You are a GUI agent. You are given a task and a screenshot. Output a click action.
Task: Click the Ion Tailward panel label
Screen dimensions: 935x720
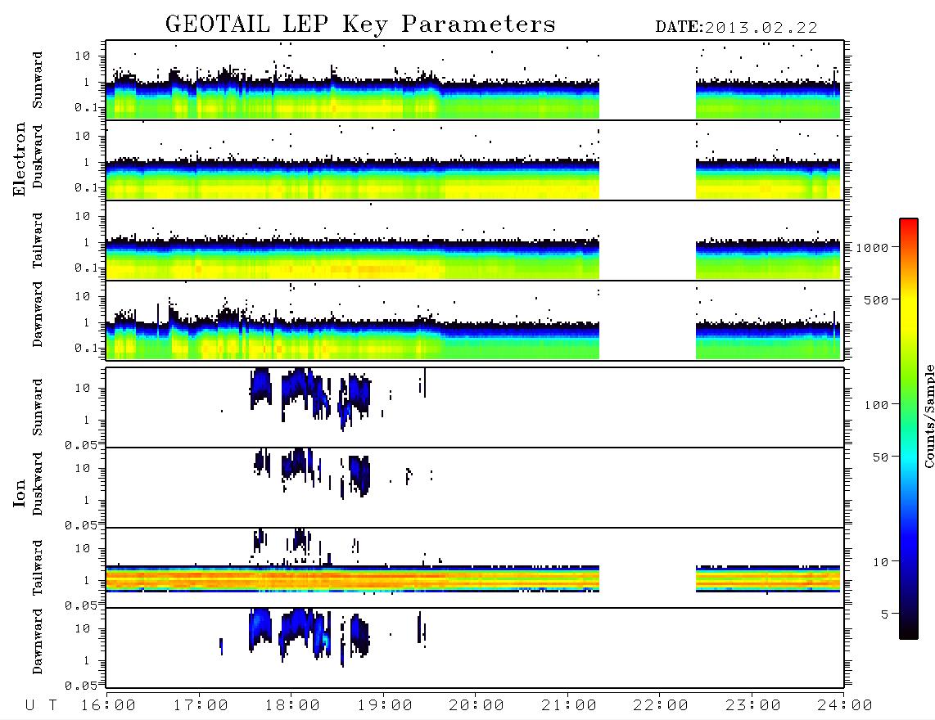point(38,568)
